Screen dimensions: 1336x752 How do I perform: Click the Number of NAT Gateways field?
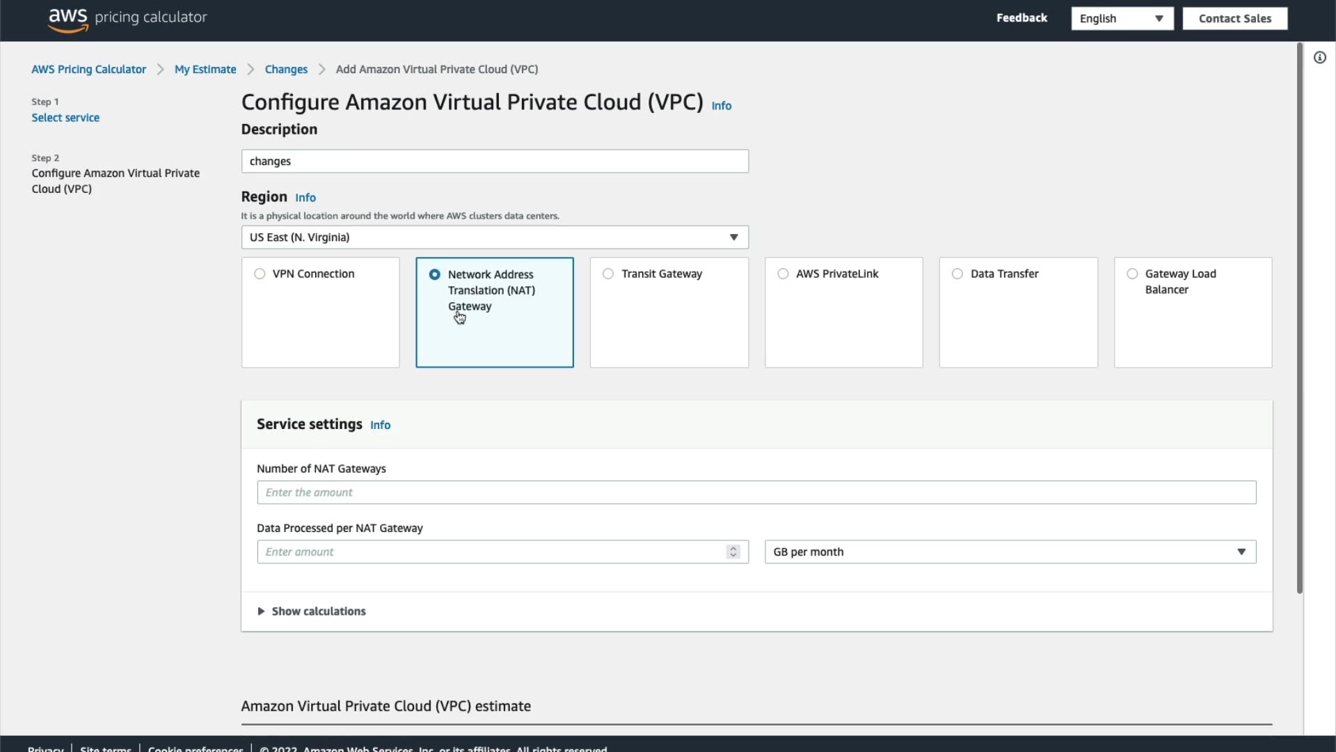pyautogui.click(x=756, y=493)
